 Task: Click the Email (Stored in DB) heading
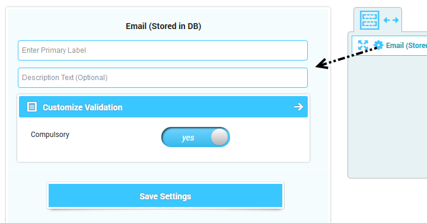(x=164, y=26)
